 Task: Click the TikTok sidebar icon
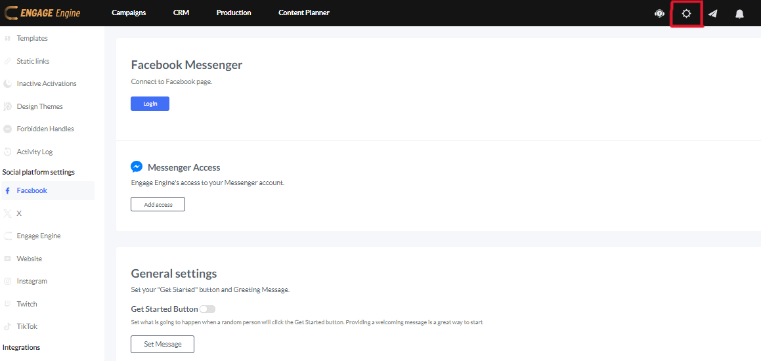7,327
